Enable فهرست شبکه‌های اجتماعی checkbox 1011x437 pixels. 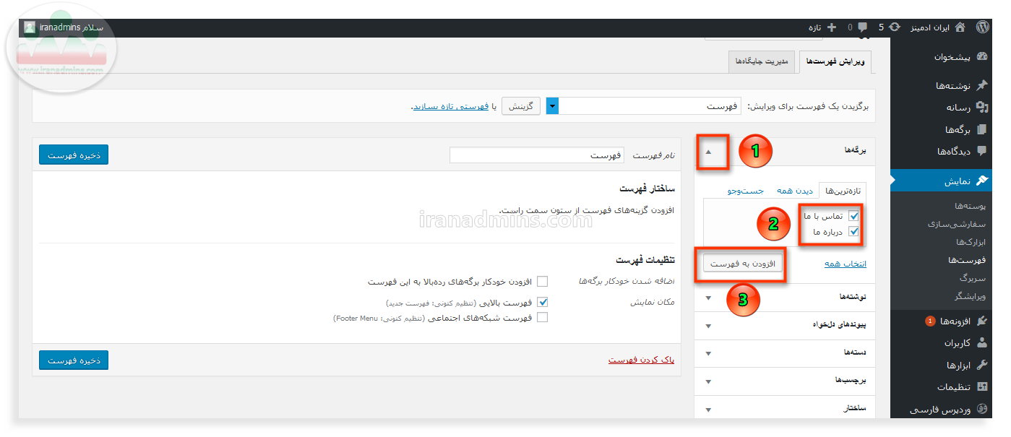542,317
